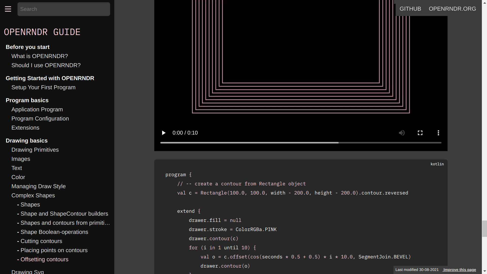Open the OPENRNDR.ORG link in the header

click(452, 9)
